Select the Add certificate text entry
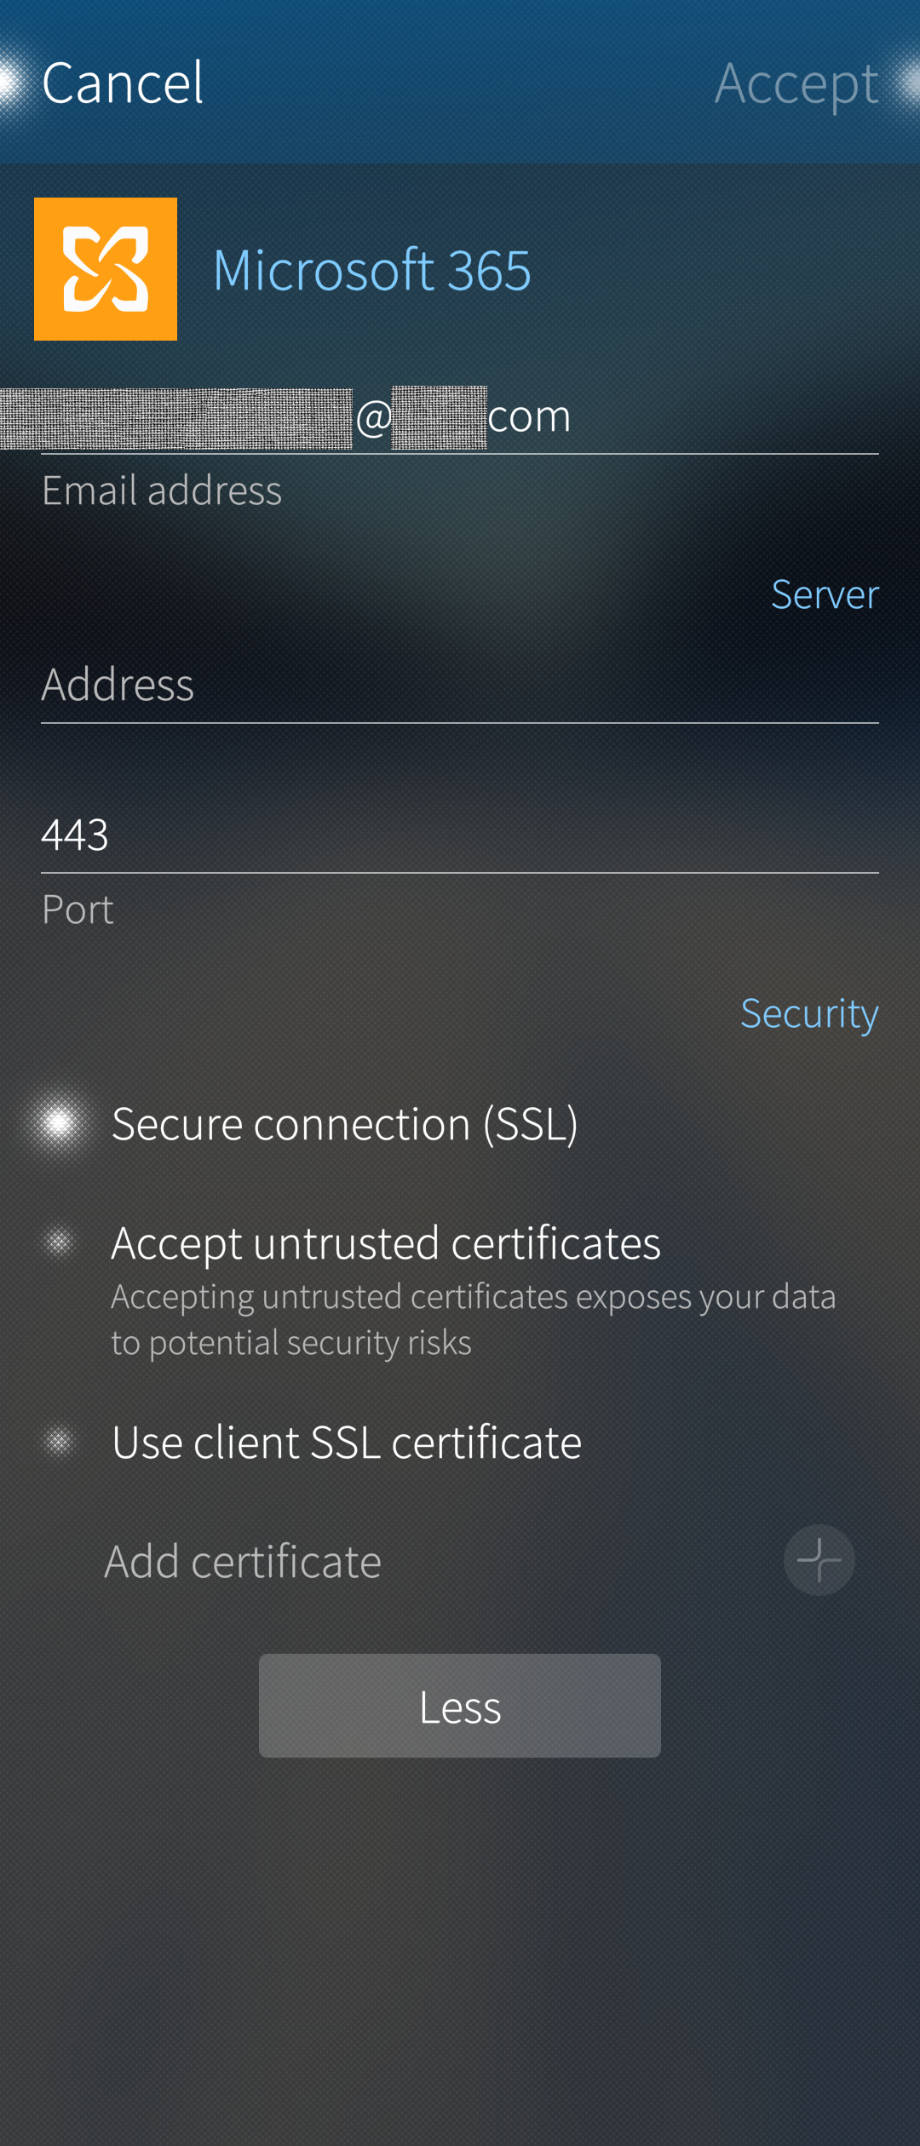Screen dimensions: 920x2146 point(244,1561)
